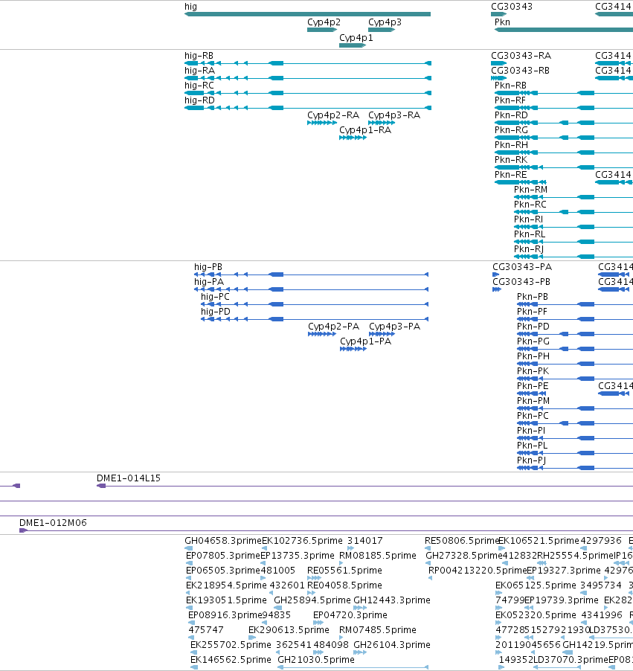This screenshot has width=633, height=671.
Task: Click the CG30343-PA protein label
Action: coord(522,267)
